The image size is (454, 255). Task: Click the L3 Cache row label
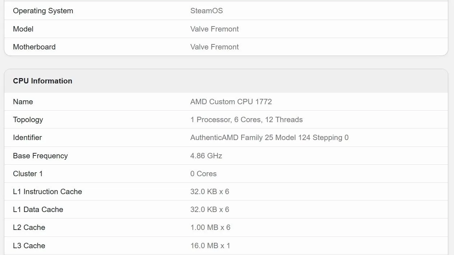(x=29, y=246)
